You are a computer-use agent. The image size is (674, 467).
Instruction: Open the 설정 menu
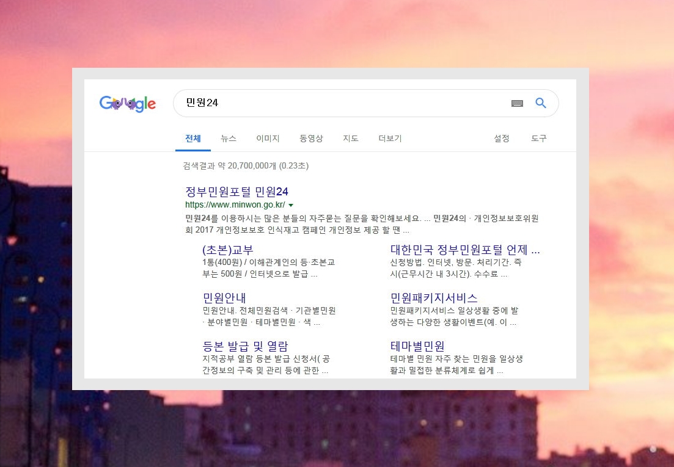click(502, 138)
